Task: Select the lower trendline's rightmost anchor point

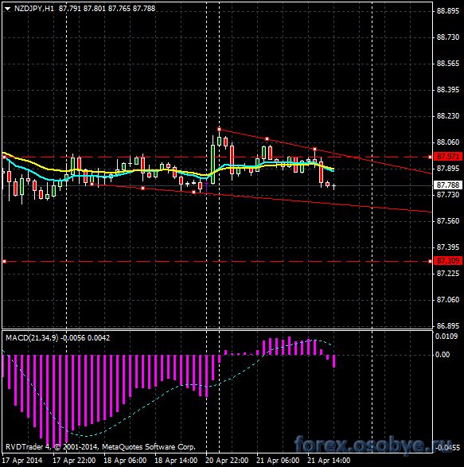Action: (194, 193)
